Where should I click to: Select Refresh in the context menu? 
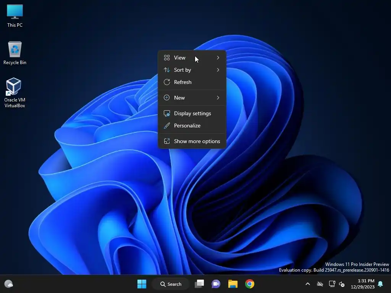[x=192, y=82]
